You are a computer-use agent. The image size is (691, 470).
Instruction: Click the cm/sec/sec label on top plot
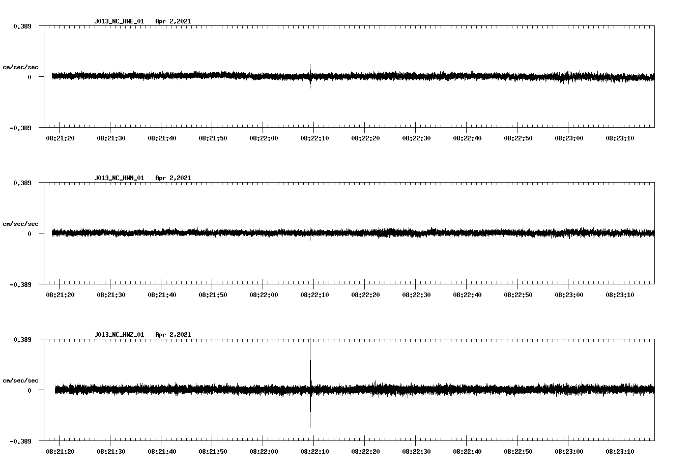click(x=21, y=67)
